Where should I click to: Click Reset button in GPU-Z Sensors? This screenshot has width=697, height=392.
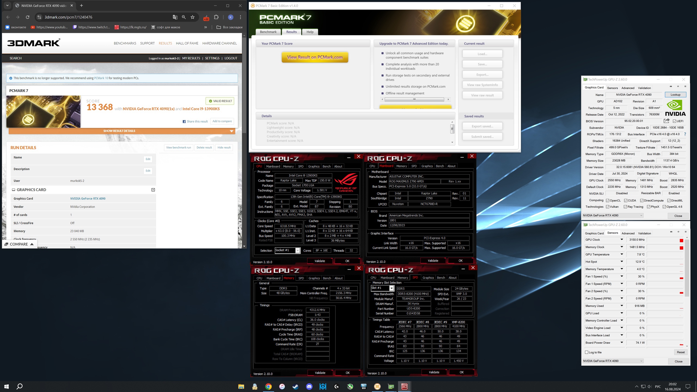pos(681,352)
